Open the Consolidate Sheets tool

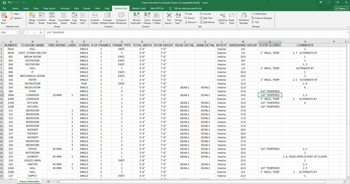point(64,18)
